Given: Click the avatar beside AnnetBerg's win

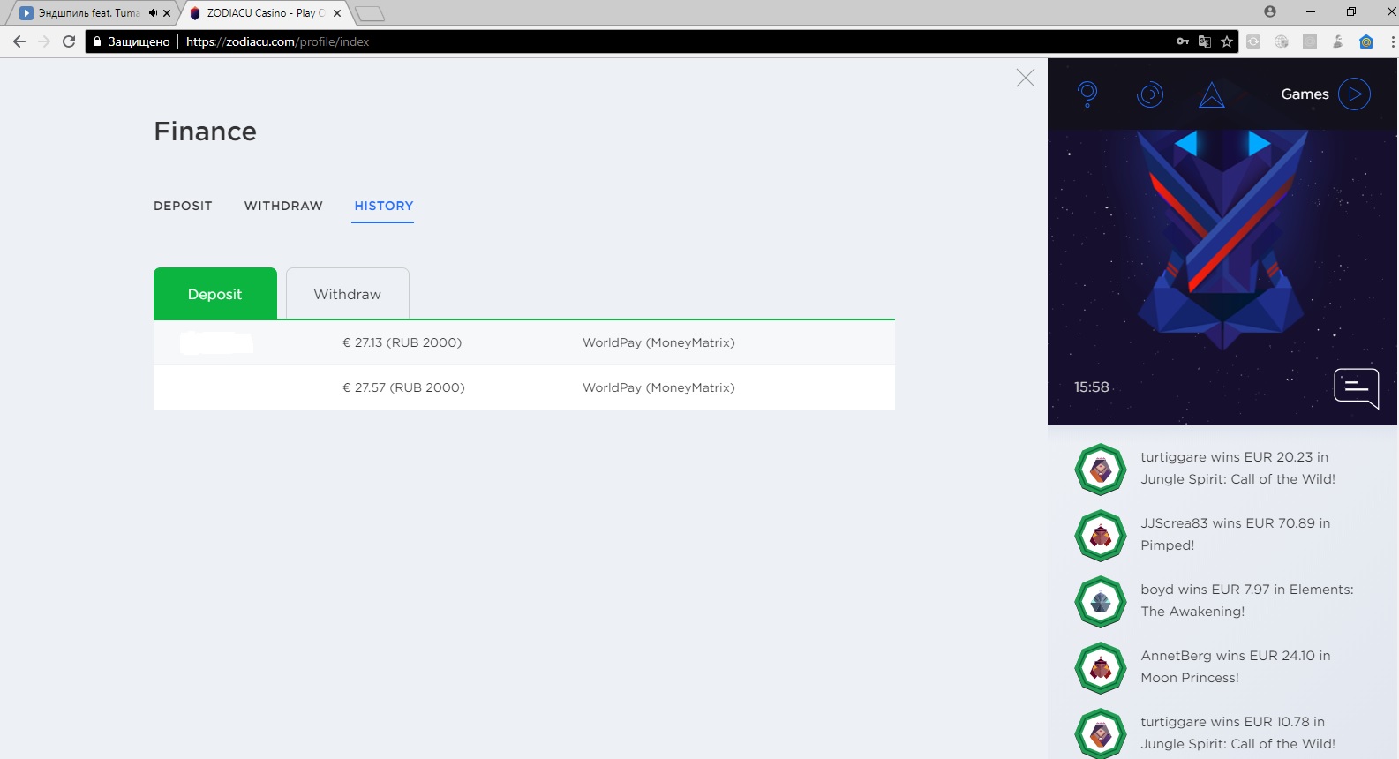Looking at the screenshot, I should click(x=1101, y=668).
